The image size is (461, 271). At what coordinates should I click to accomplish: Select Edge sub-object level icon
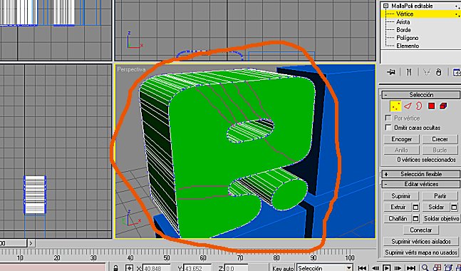pos(407,106)
